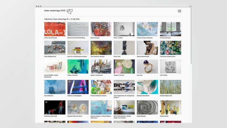Click the name Daniela Abendroth
The width and height of the screenshot is (227, 128).
[x=143, y=96]
